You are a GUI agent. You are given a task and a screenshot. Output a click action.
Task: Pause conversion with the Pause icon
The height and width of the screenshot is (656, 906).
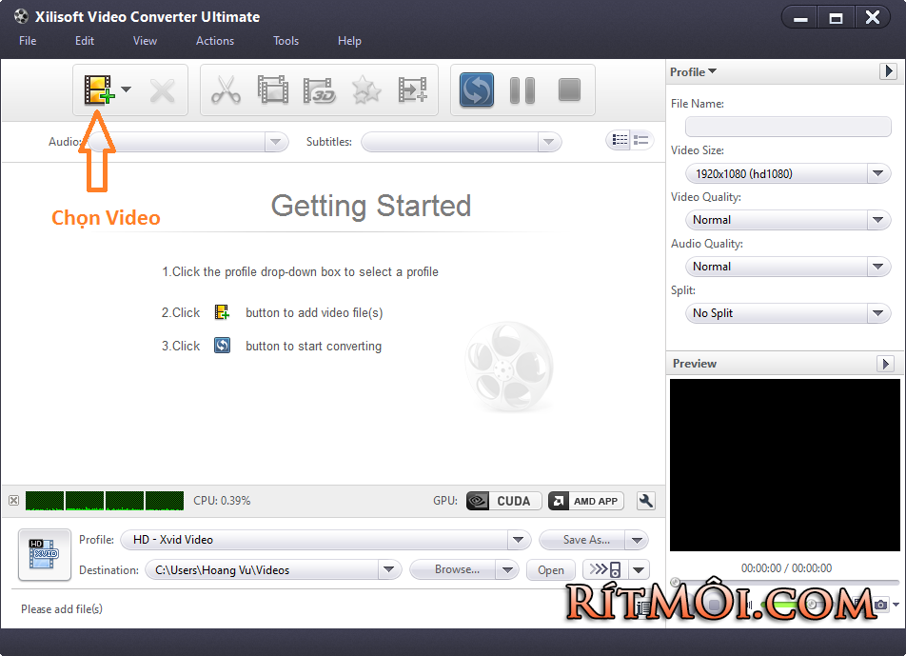pos(522,90)
